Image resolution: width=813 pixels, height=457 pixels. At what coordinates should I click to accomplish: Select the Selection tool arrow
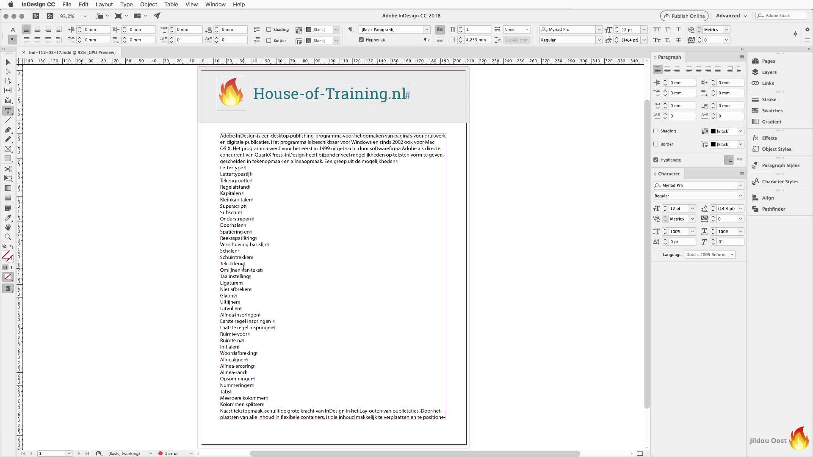[x=8, y=62]
